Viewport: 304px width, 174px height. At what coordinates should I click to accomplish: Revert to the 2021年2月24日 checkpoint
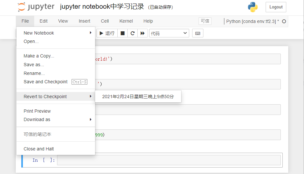138,97
